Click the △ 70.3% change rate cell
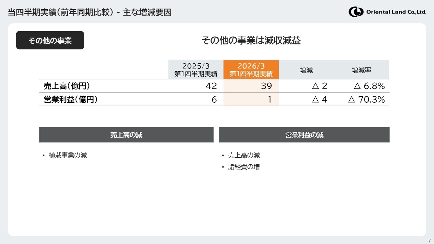The height and width of the screenshot is (244, 434). (x=367, y=100)
